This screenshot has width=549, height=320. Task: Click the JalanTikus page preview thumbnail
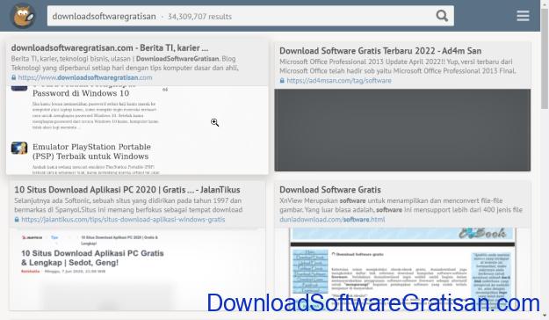pos(137,269)
